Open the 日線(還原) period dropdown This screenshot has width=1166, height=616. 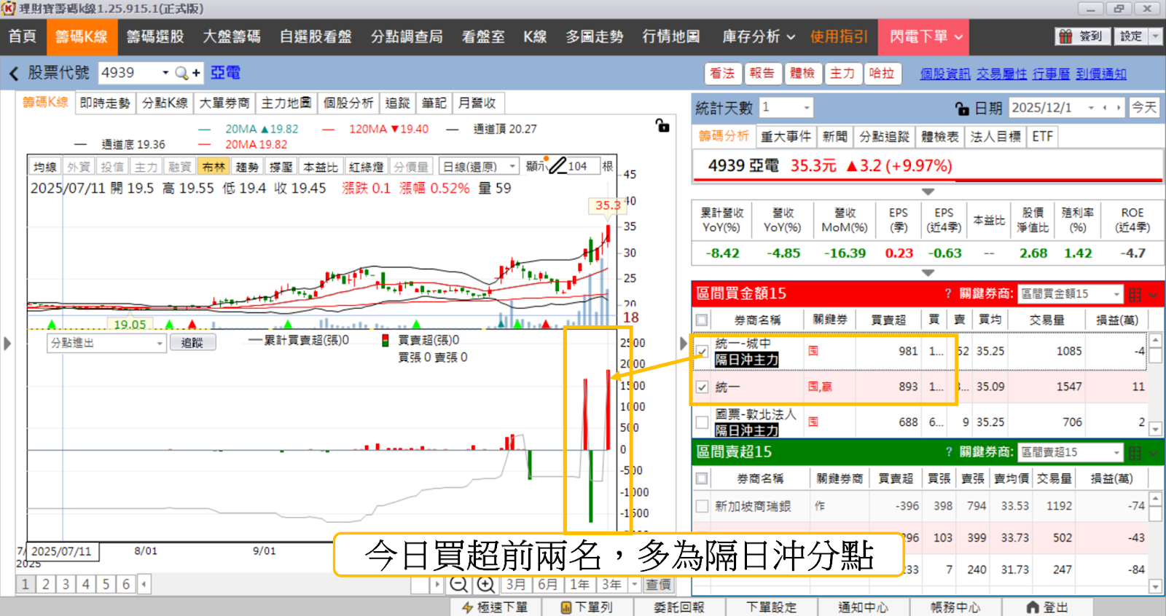point(512,167)
